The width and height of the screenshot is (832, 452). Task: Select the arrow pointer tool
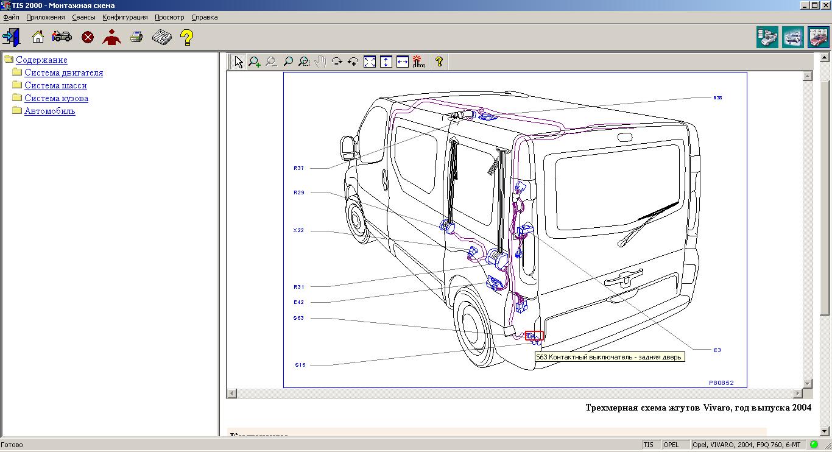239,62
